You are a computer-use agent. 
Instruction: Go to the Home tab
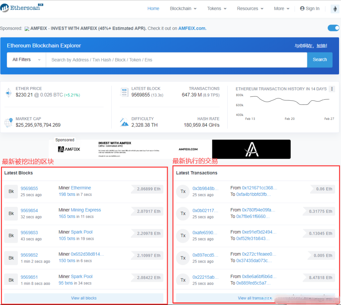[x=153, y=8]
